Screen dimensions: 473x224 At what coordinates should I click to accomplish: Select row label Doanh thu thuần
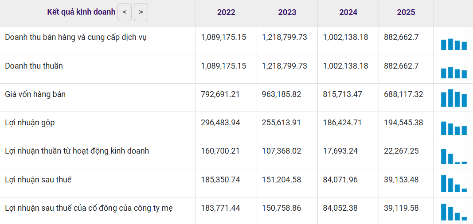pos(34,66)
